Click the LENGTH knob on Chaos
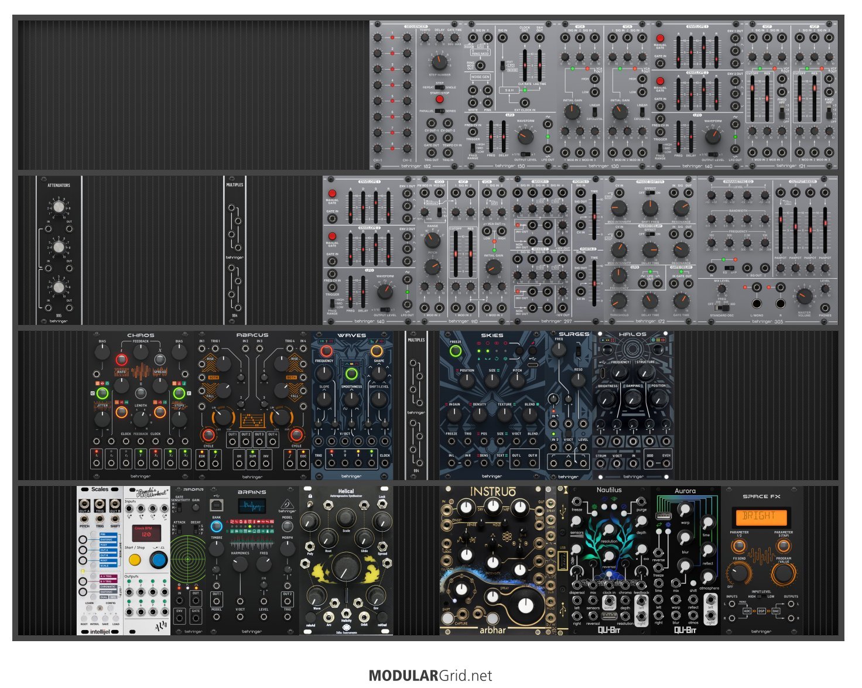Screen dimensions: 862x688 tap(141, 419)
